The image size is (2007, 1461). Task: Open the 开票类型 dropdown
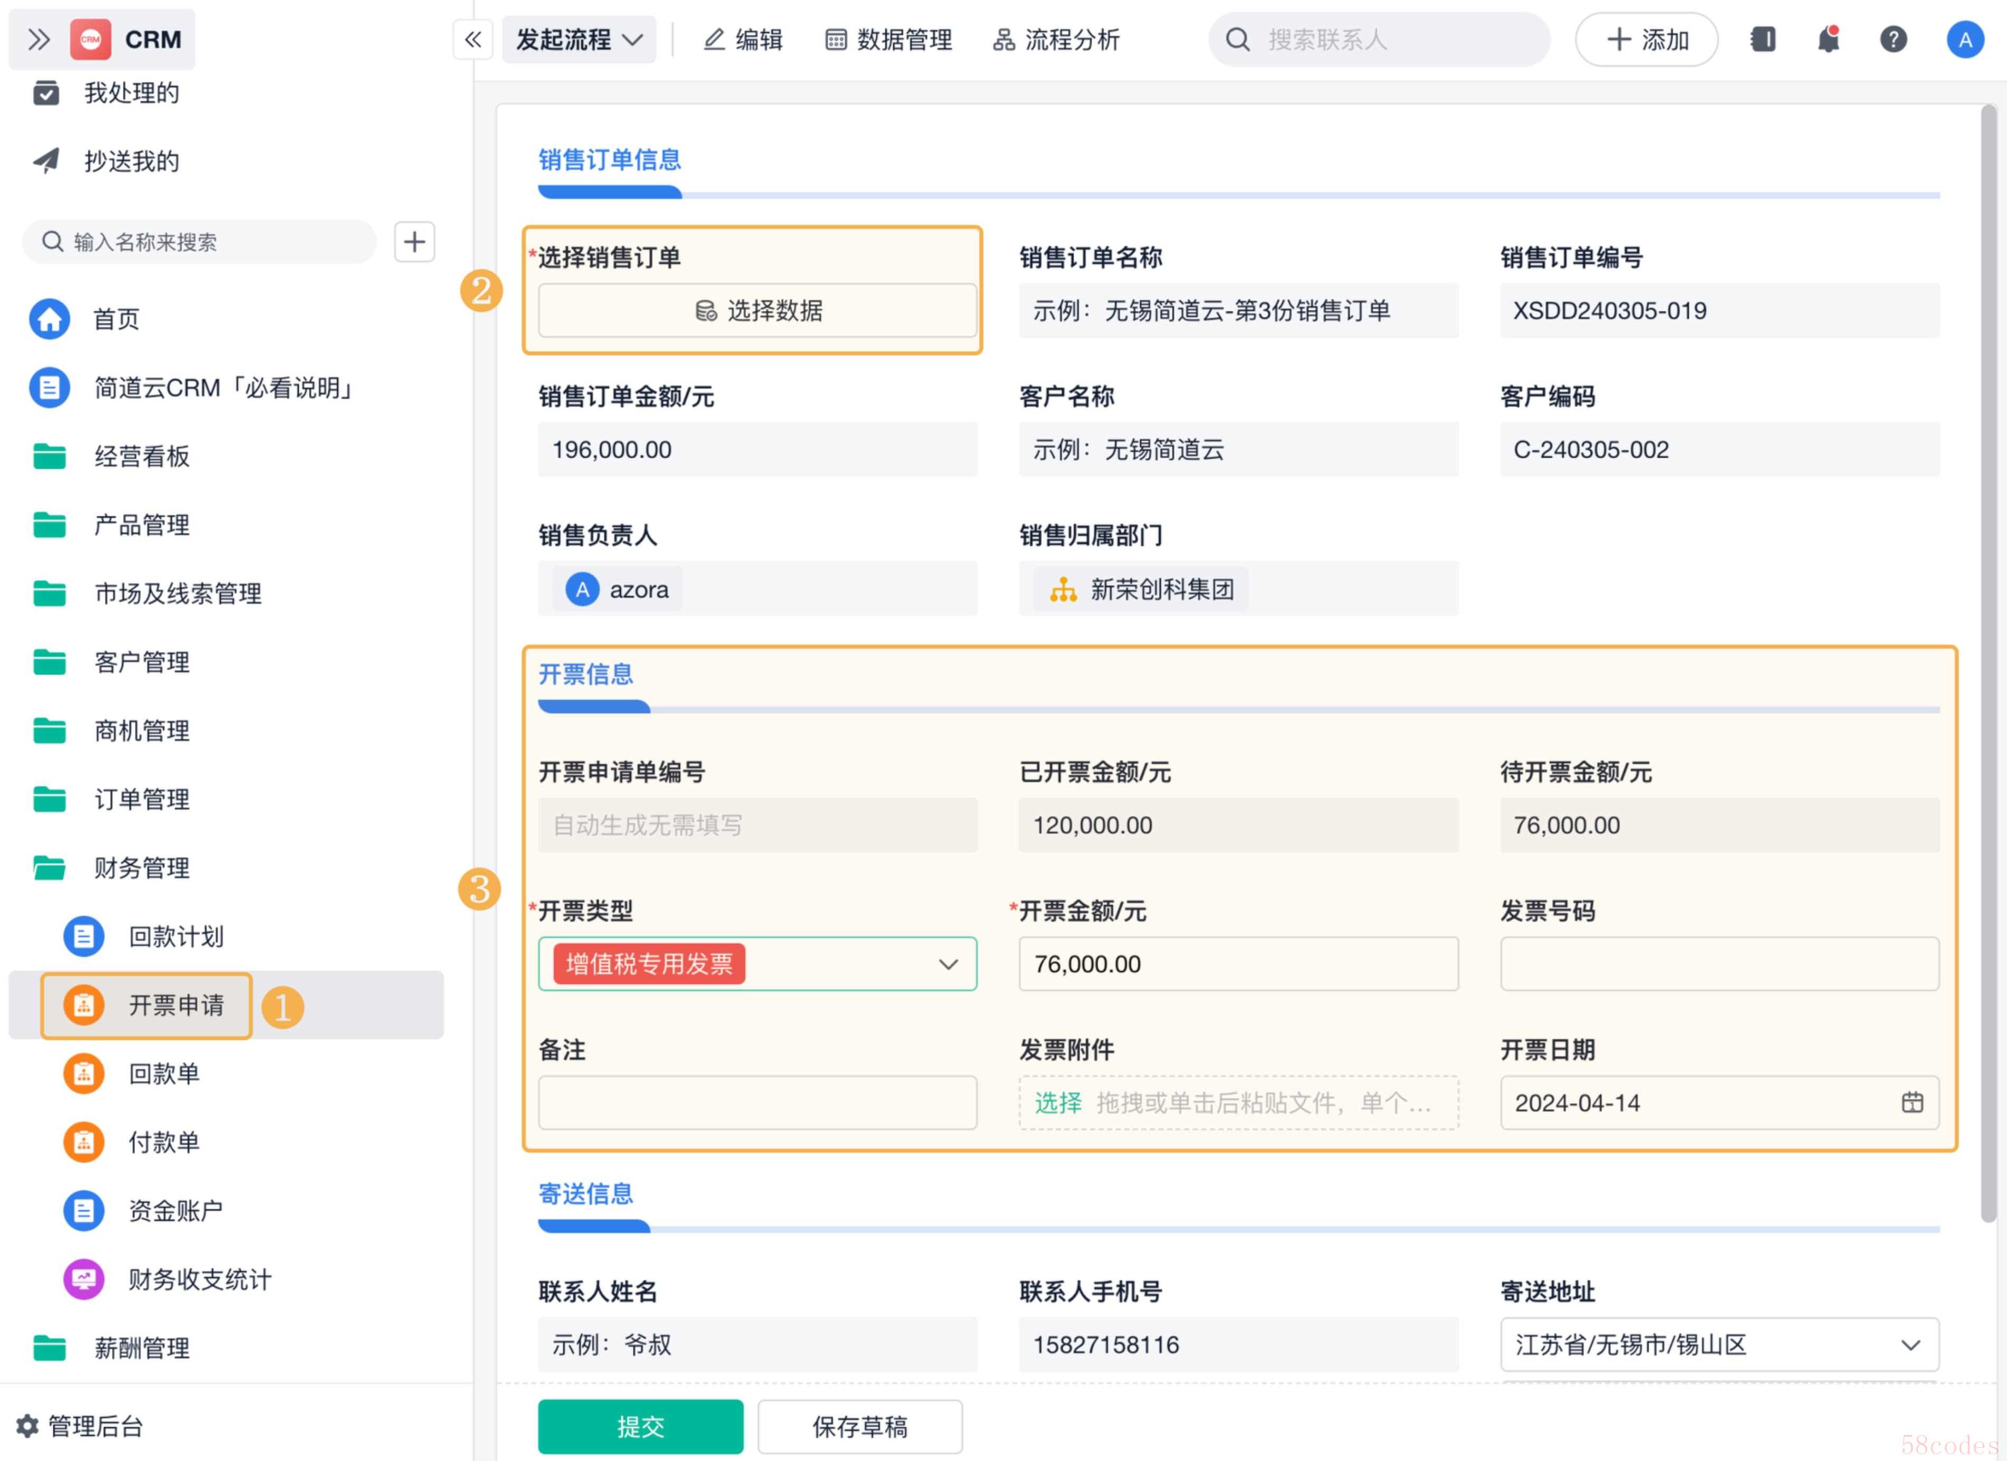point(948,964)
